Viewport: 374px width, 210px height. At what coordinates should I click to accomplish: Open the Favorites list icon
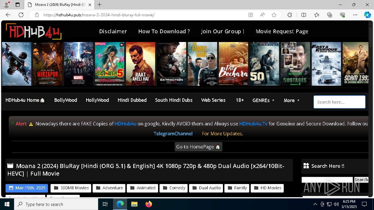tap(317, 15)
